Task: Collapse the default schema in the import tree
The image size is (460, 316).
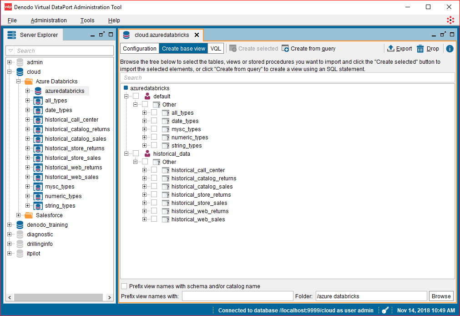Action: (126, 97)
